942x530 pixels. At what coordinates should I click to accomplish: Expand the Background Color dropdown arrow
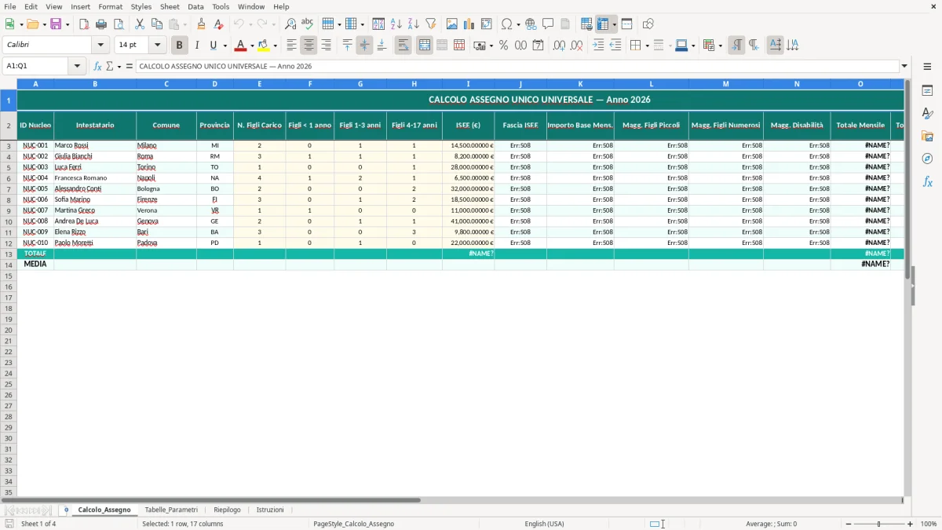tap(275, 46)
